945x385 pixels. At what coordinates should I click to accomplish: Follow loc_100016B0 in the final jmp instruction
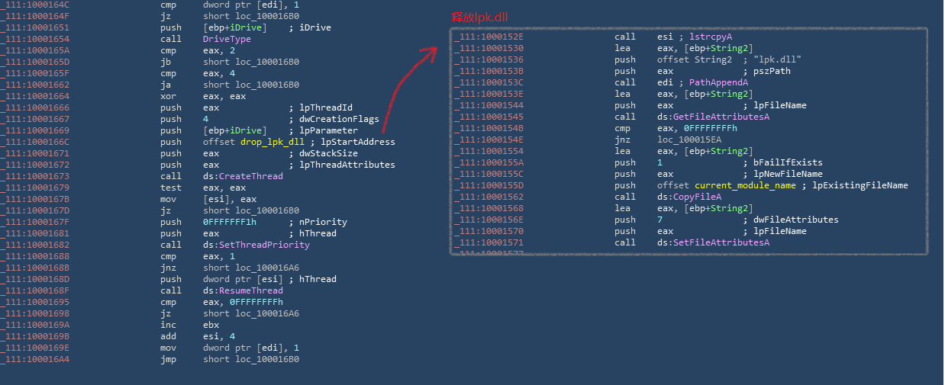coord(266,359)
